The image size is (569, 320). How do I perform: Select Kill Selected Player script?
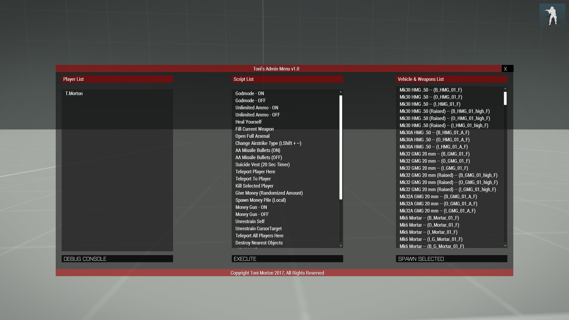[254, 186]
